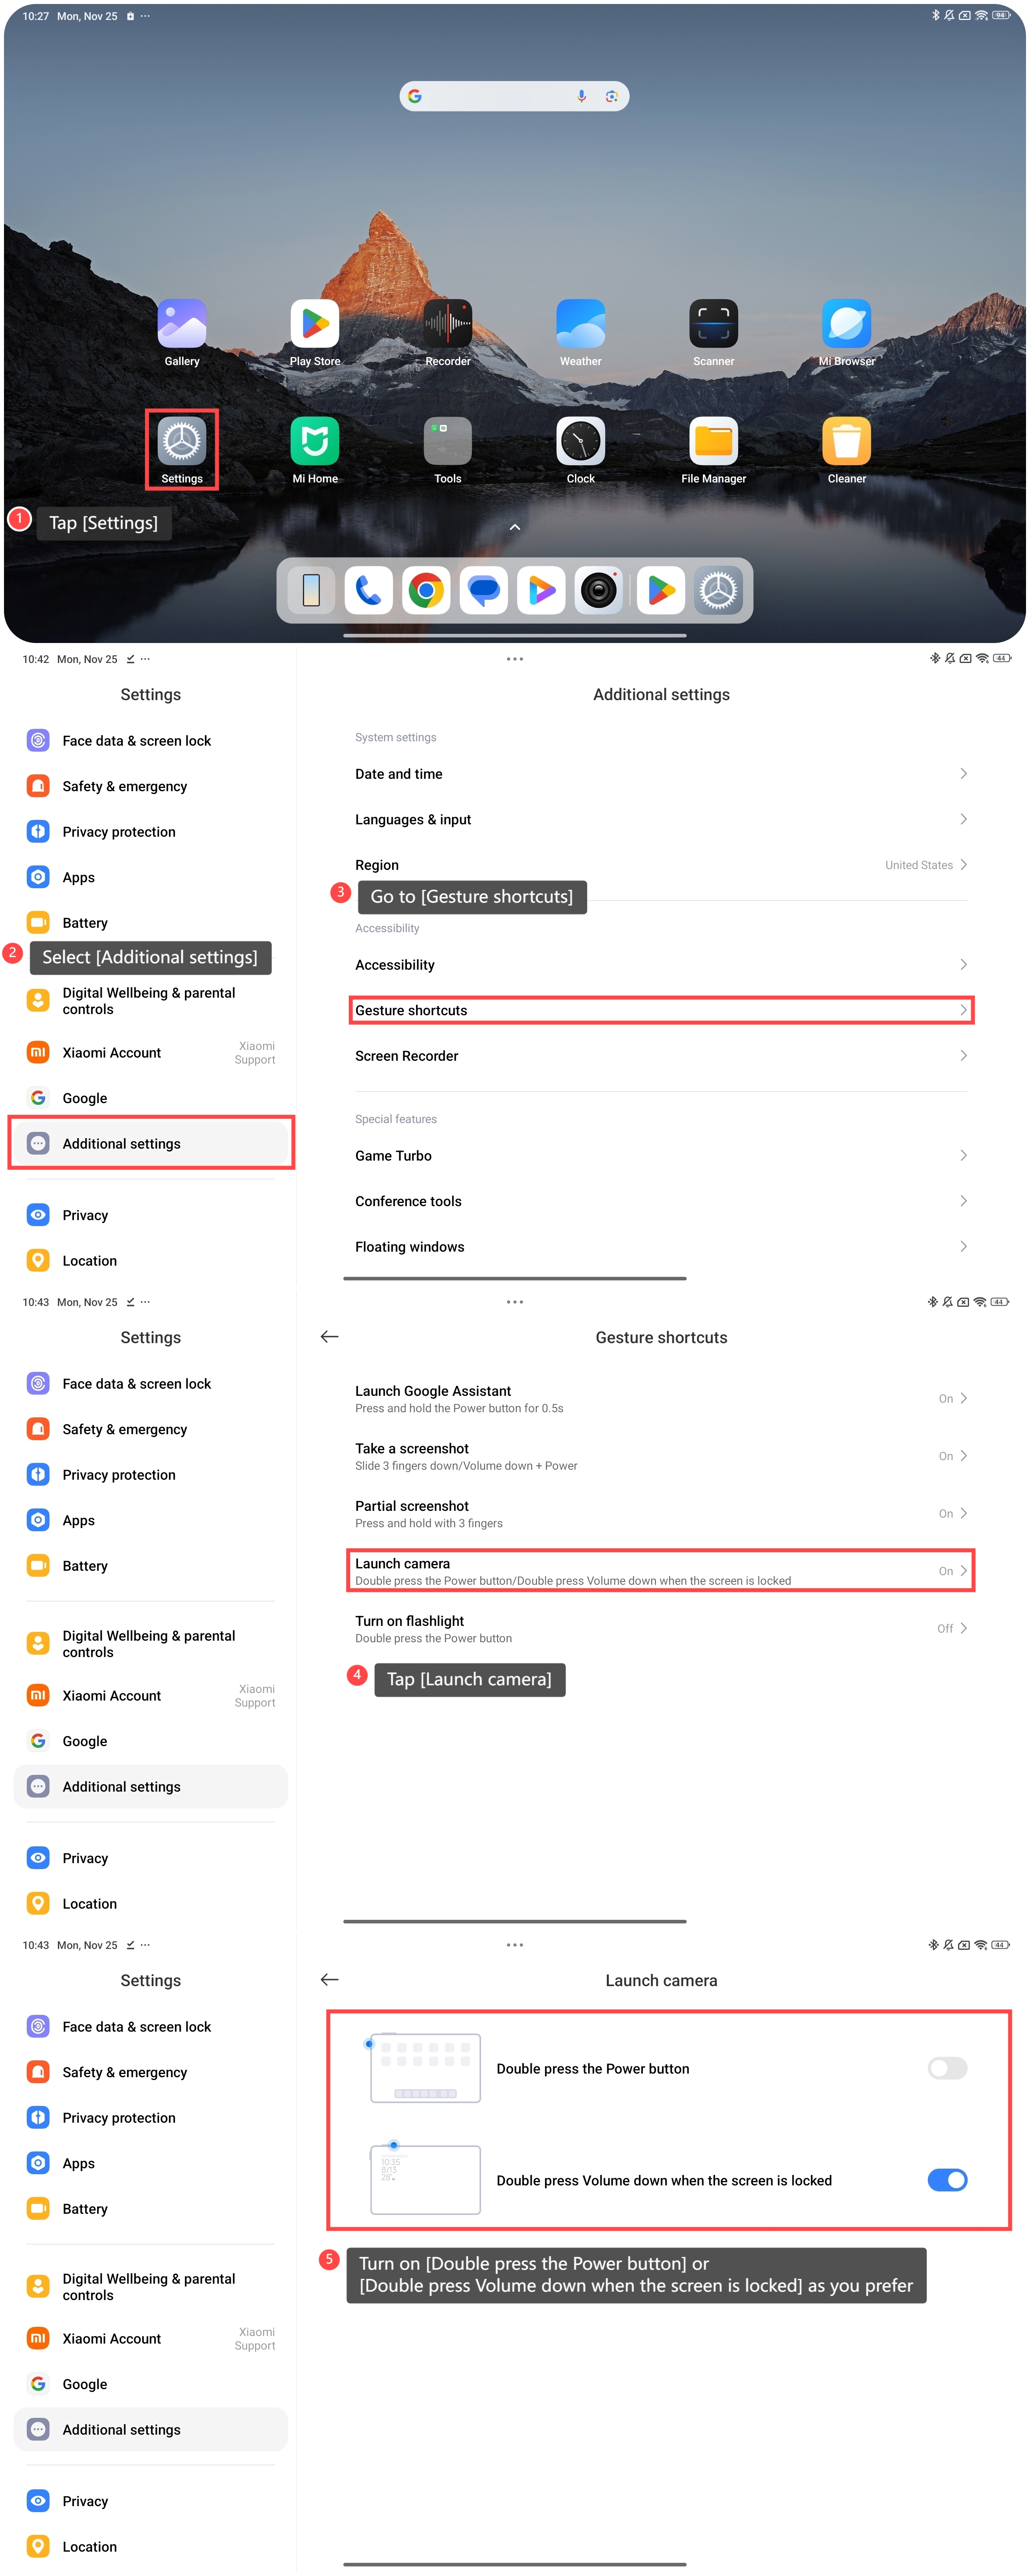Launch the Recorder app
The height and width of the screenshot is (2576, 1030).
coord(448,324)
